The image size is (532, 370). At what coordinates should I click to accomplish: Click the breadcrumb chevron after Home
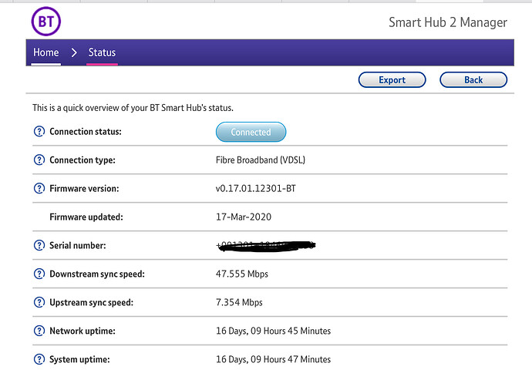74,52
